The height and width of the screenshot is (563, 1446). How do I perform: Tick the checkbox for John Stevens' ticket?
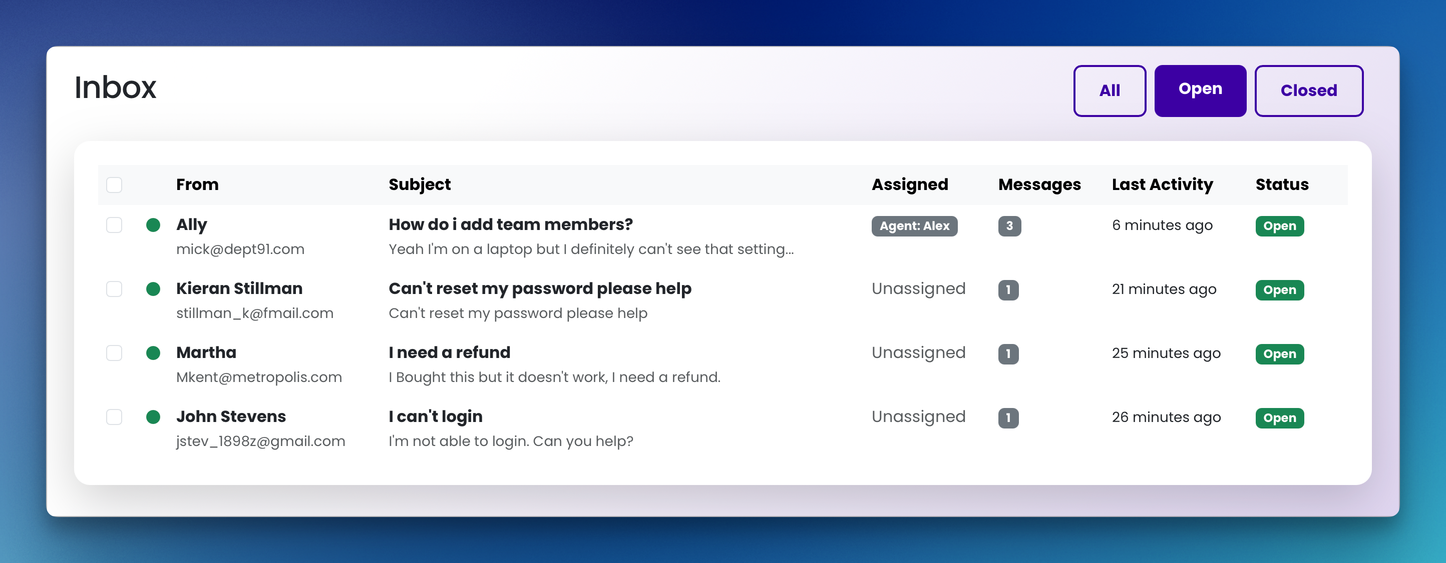(115, 417)
